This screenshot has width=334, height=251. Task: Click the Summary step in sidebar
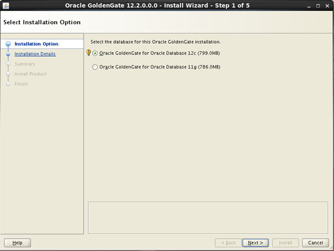click(25, 64)
